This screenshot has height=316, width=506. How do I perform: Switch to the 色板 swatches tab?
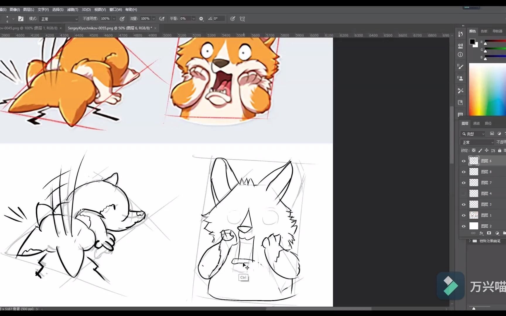pos(484,31)
